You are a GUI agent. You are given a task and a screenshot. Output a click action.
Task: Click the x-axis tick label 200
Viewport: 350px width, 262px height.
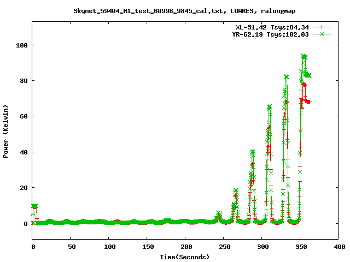point(186,247)
